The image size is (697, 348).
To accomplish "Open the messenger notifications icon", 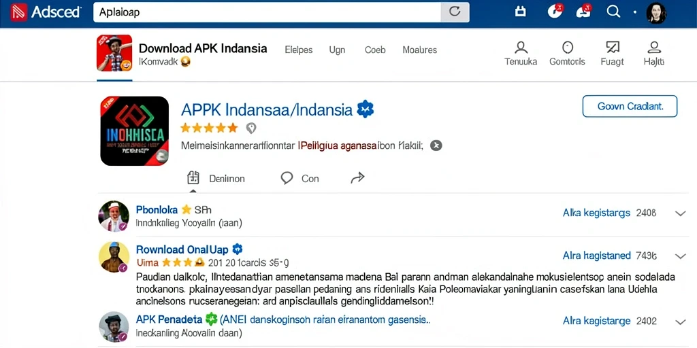I will pos(555,11).
